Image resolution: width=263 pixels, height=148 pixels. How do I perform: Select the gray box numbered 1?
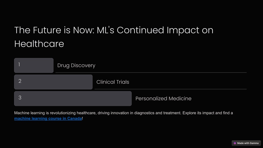coord(34,66)
